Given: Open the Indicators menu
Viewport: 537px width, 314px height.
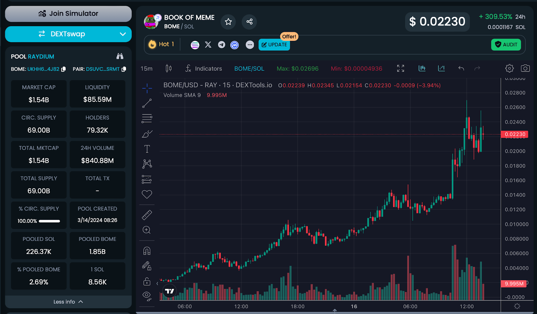Looking at the screenshot, I should click(204, 69).
